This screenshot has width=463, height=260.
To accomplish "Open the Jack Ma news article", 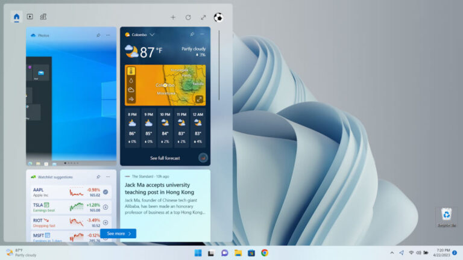I will click(x=159, y=188).
